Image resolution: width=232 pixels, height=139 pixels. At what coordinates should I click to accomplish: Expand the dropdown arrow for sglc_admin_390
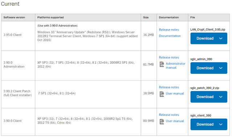coord(221,68)
